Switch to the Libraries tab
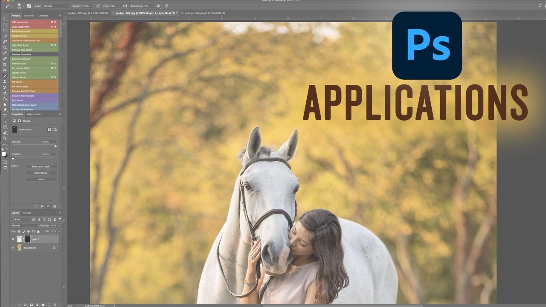Viewport: 546px width, 307px height. [44, 15]
